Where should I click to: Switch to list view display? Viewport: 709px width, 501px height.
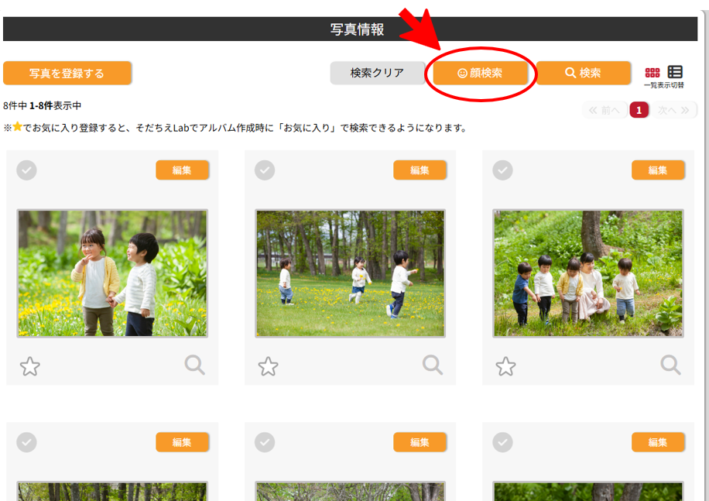pos(675,72)
